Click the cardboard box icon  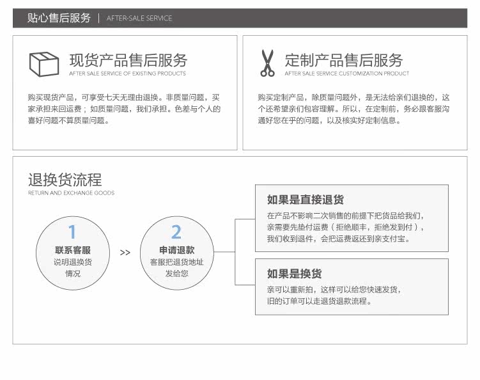pyautogui.click(x=43, y=64)
